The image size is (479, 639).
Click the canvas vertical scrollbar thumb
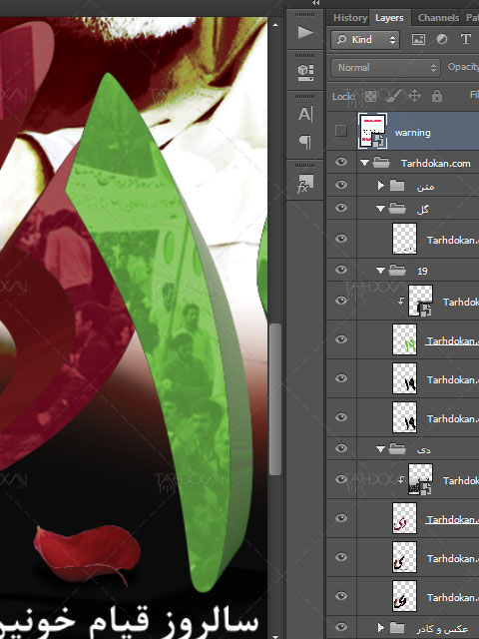point(275,399)
